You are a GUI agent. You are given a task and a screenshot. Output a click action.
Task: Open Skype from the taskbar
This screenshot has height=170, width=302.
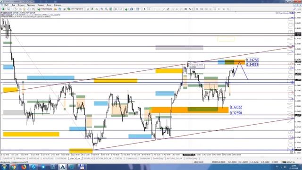(34, 167)
